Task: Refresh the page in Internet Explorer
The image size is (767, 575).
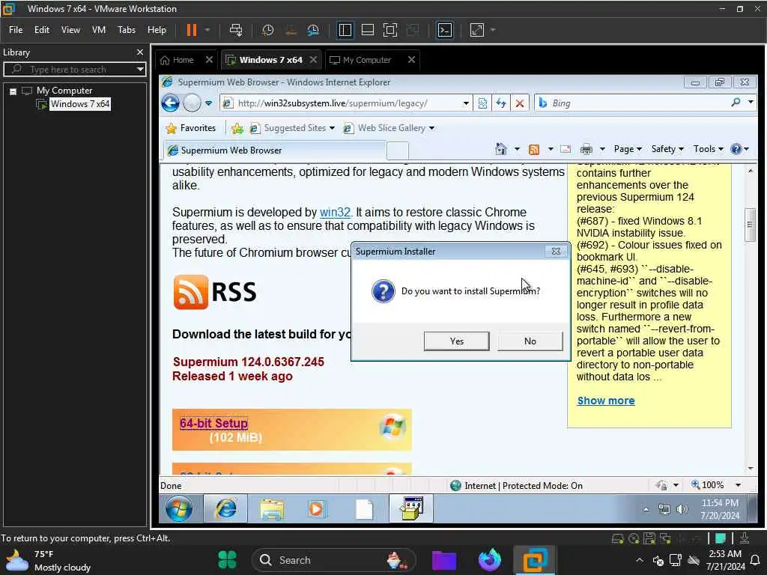Action: click(501, 103)
